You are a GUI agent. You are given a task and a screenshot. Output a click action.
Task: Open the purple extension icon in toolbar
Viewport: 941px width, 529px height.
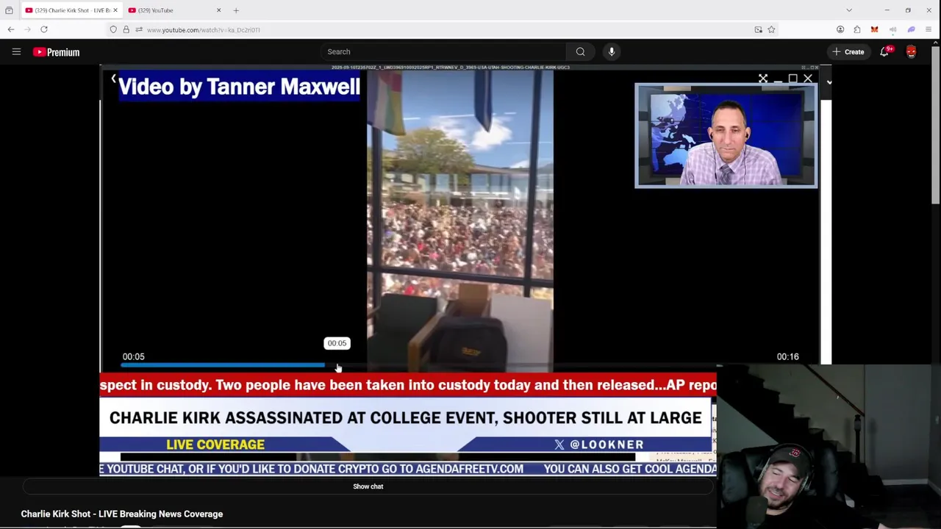(911, 29)
